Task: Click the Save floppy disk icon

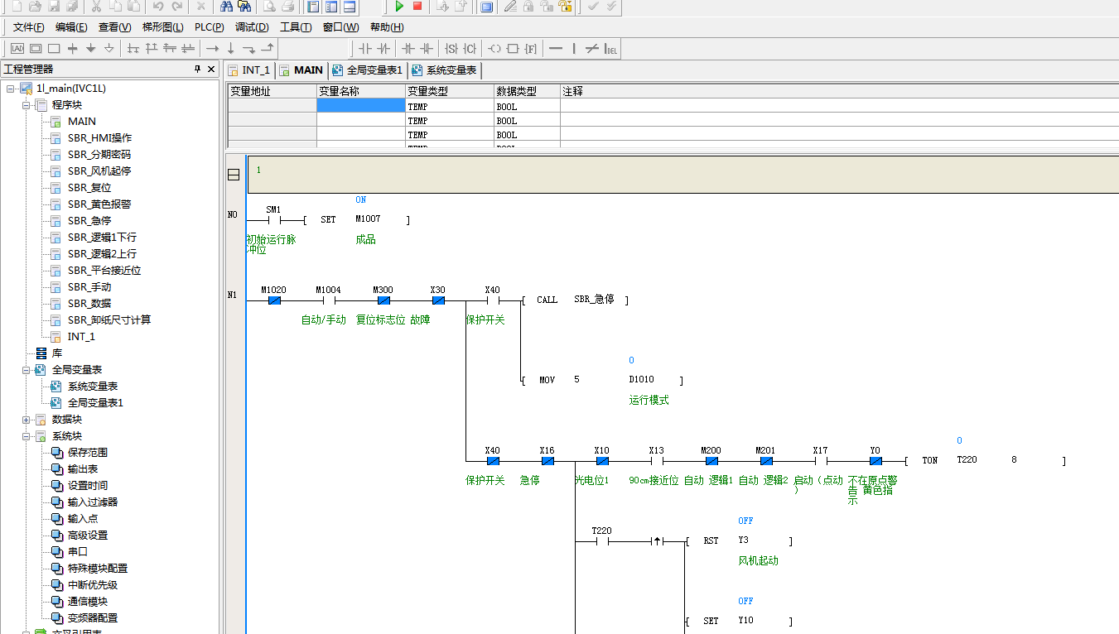Action: coord(54,6)
